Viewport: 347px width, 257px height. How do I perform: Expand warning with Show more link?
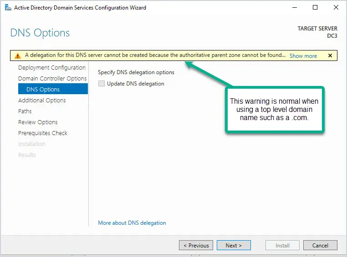click(303, 56)
